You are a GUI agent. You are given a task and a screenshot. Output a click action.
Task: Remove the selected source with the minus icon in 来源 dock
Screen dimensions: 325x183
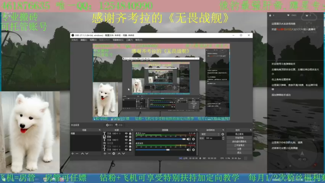pos(109,154)
